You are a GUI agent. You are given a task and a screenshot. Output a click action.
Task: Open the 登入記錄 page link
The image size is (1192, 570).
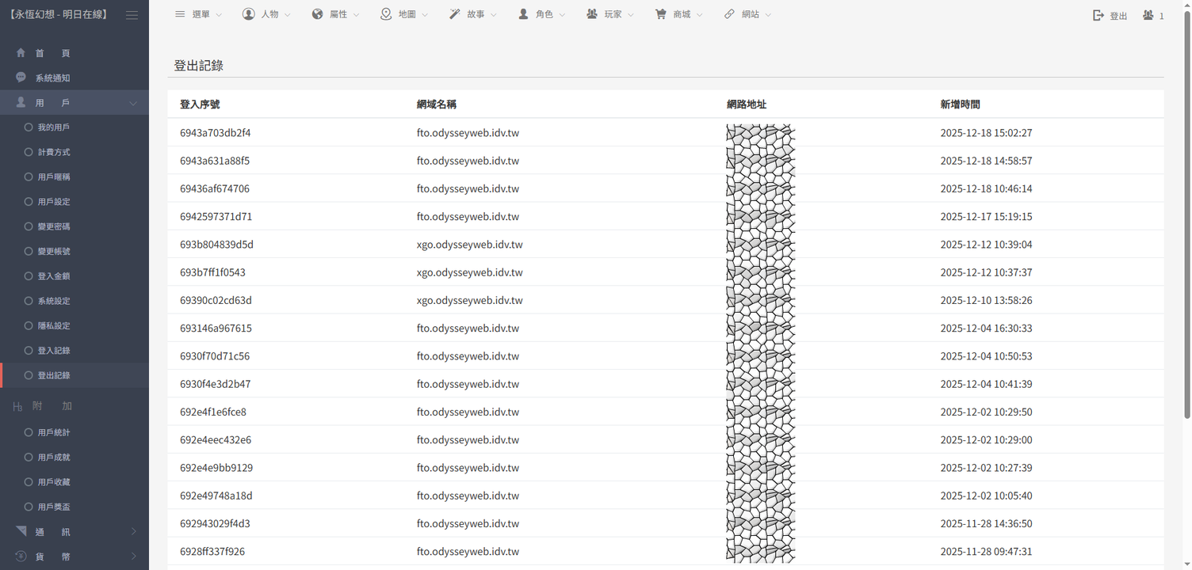[x=53, y=351]
